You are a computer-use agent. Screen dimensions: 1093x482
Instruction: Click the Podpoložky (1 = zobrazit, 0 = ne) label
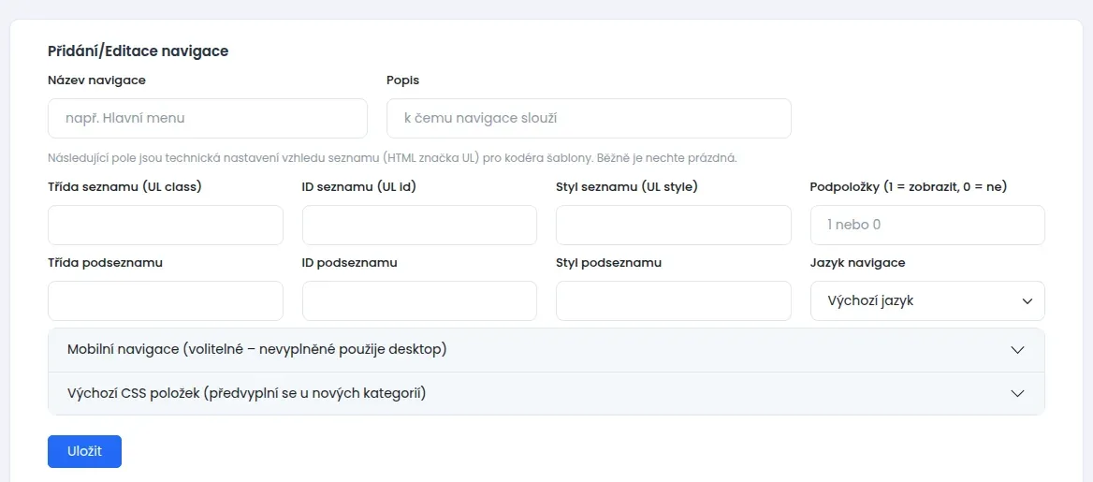[x=909, y=187]
